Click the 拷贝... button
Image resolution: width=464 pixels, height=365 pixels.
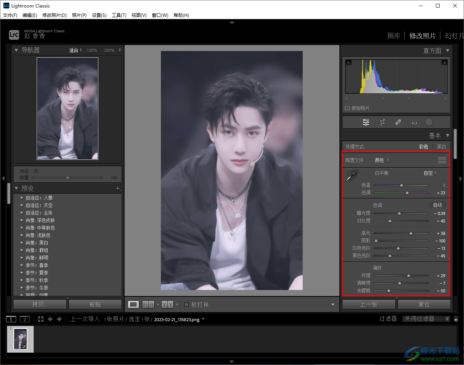(40, 304)
